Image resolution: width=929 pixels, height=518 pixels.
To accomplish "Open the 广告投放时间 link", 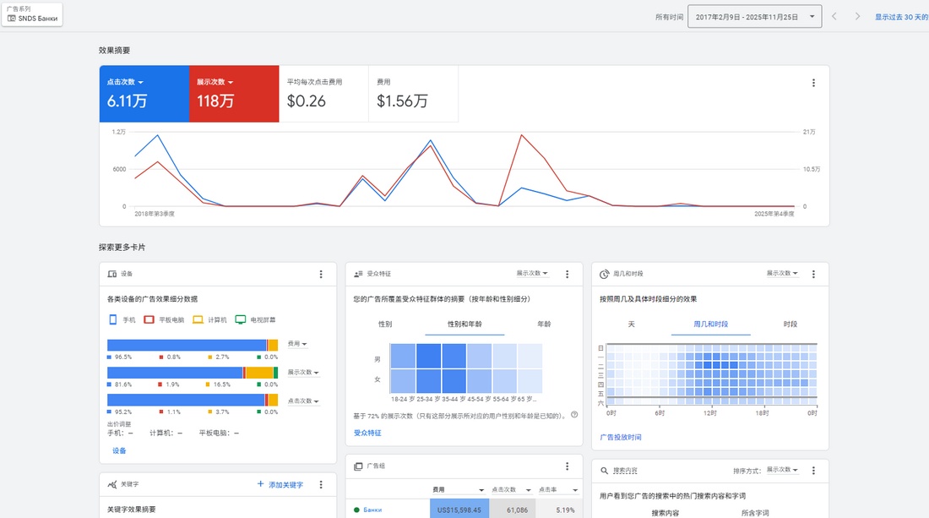I will 620,437.
